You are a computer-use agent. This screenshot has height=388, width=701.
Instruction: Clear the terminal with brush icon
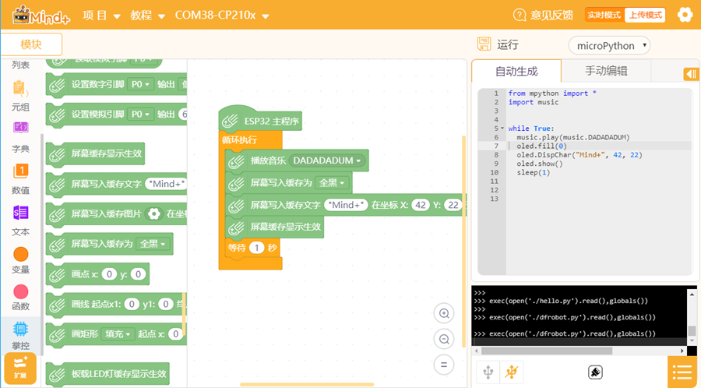pos(596,372)
